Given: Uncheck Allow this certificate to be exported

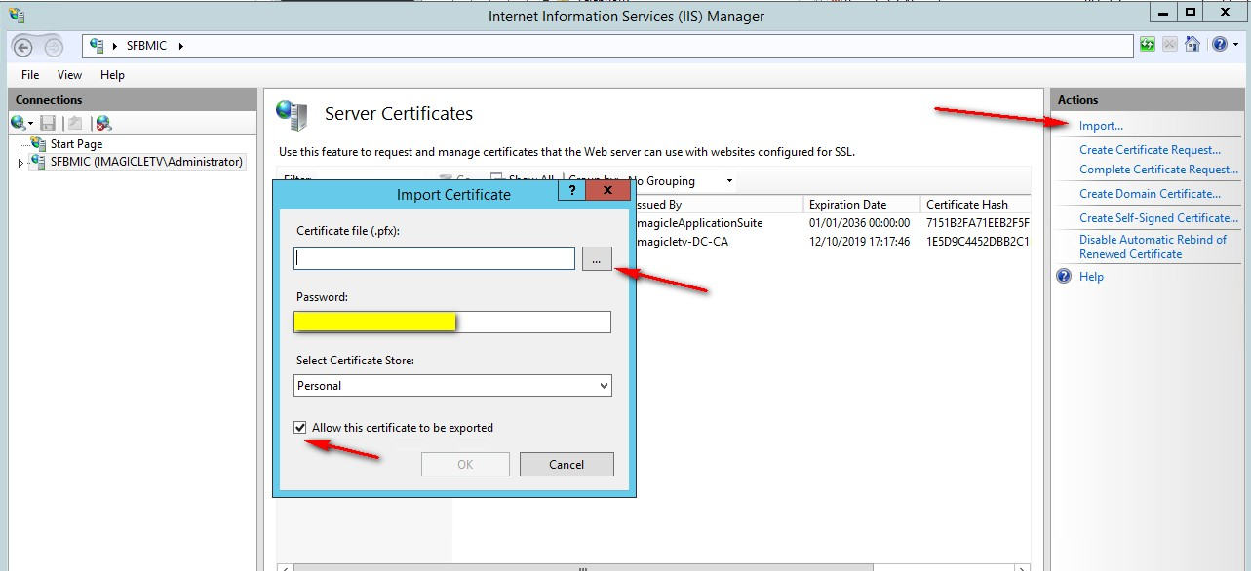Looking at the screenshot, I should point(302,428).
